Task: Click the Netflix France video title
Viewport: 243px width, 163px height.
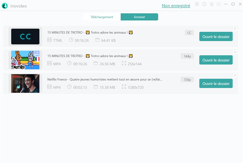Action: tap(105, 79)
